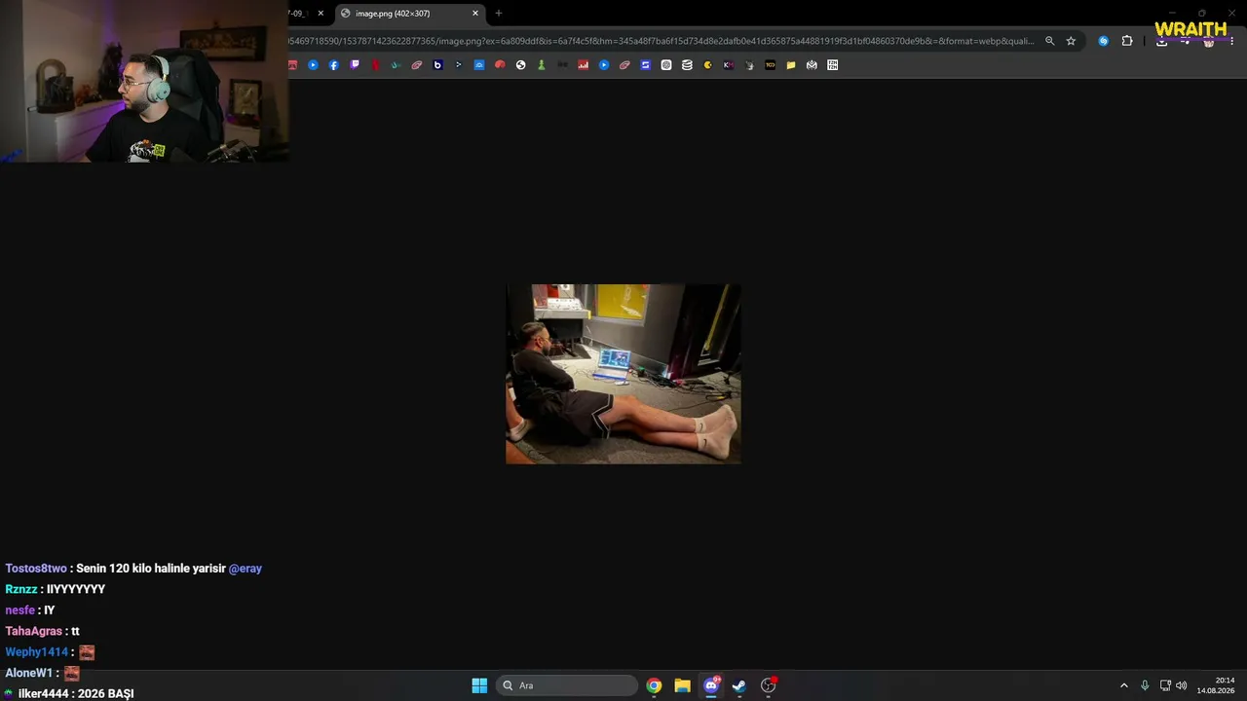Image resolution: width=1247 pixels, height=701 pixels.
Task: Open the last grid-pattern bookmark
Action: 833,65
